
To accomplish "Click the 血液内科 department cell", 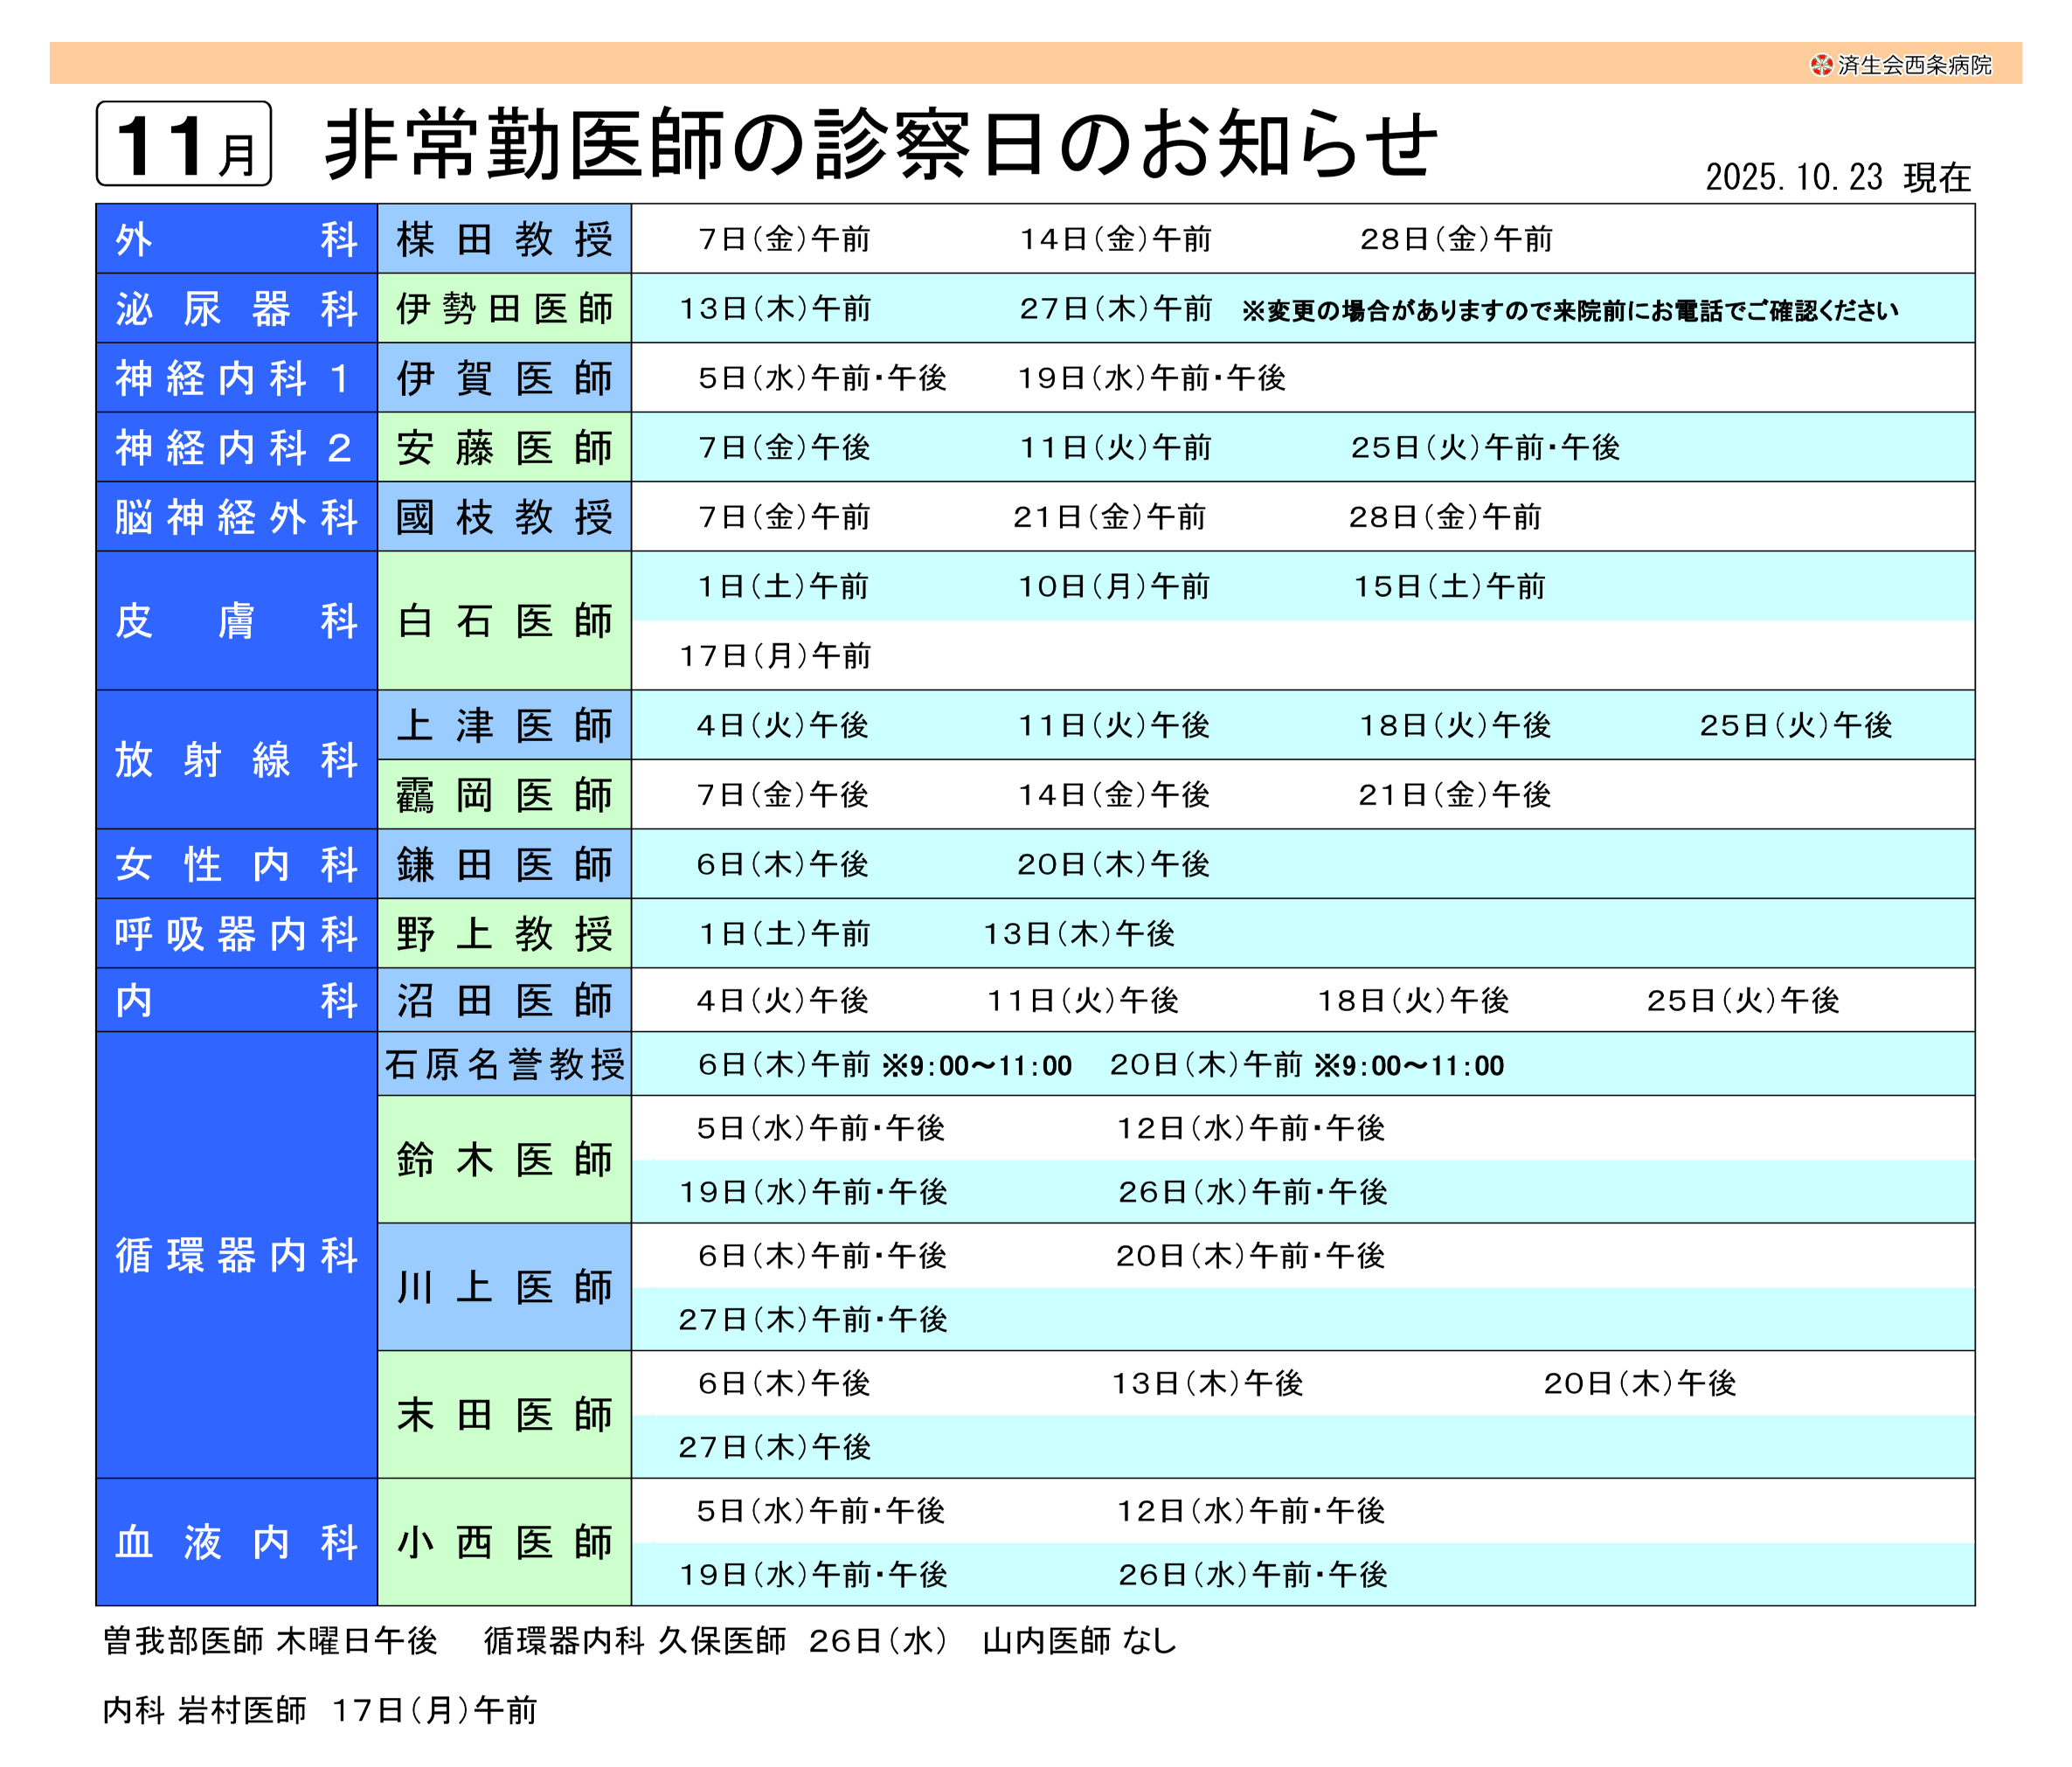I will point(236,1542).
